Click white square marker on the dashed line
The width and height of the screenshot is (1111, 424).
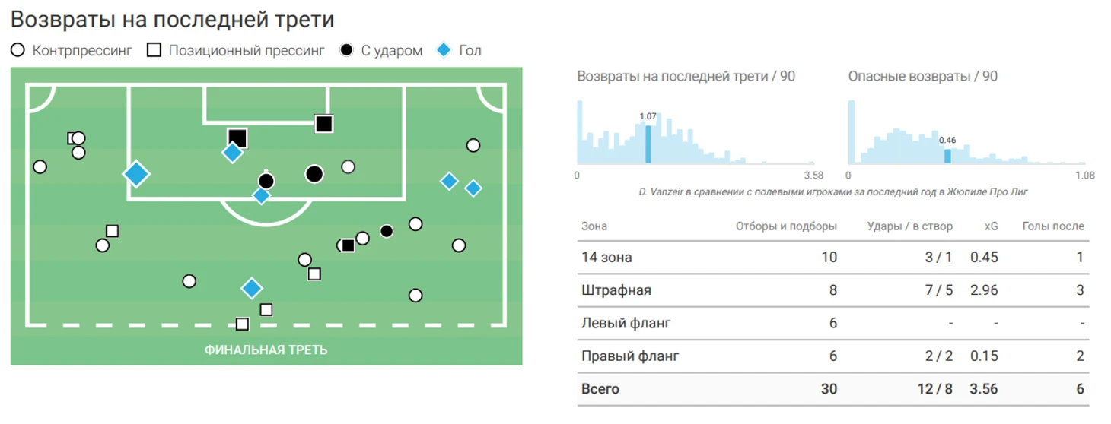pyautogui.click(x=242, y=324)
